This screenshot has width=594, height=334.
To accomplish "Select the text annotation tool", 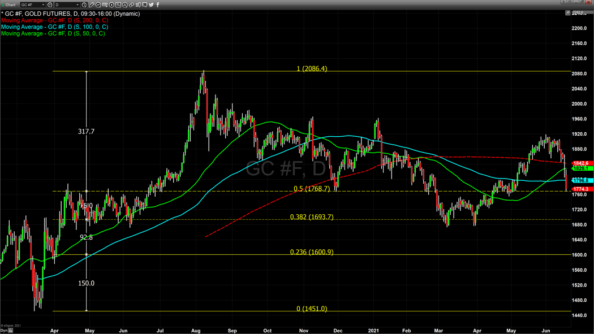I will pos(124,5).
